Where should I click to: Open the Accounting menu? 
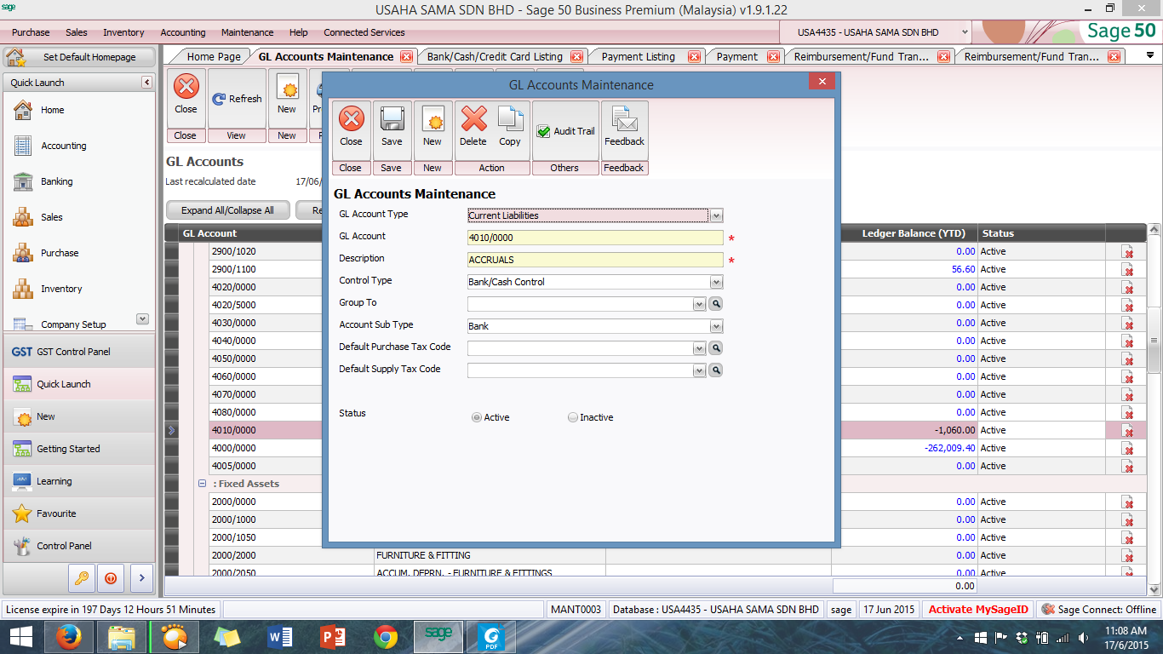(183, 32)
